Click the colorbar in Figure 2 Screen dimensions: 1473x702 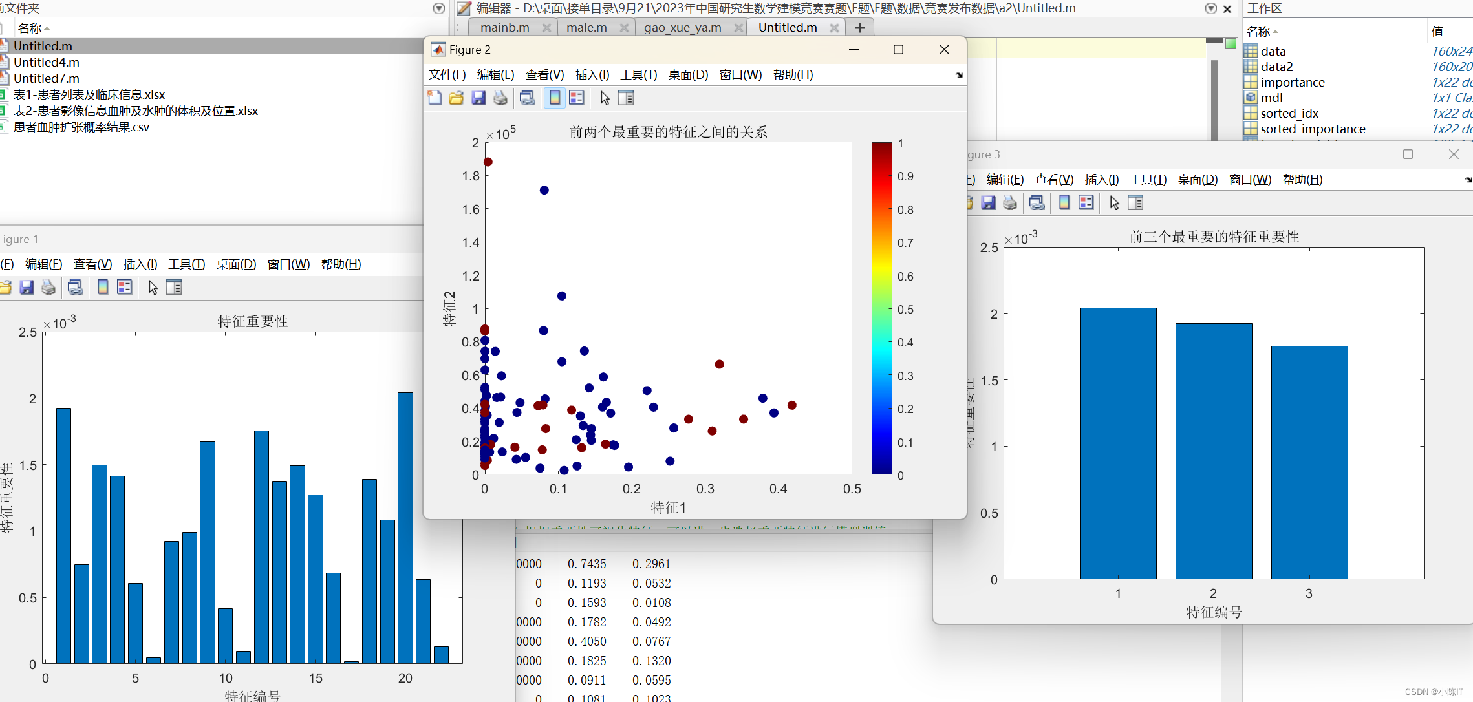881,308
